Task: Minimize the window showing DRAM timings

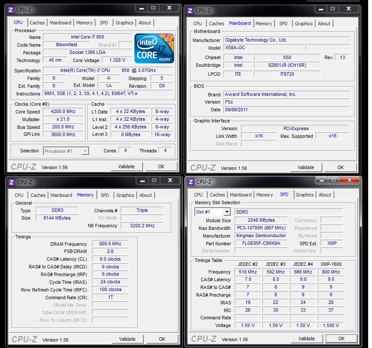Action: tap(143, 181)
